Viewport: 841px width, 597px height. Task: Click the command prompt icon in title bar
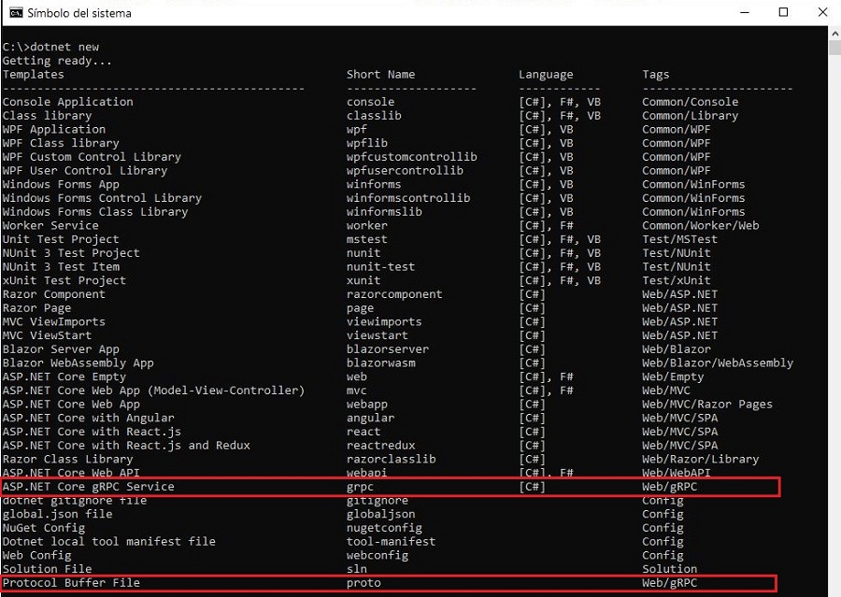click(16, 12)
